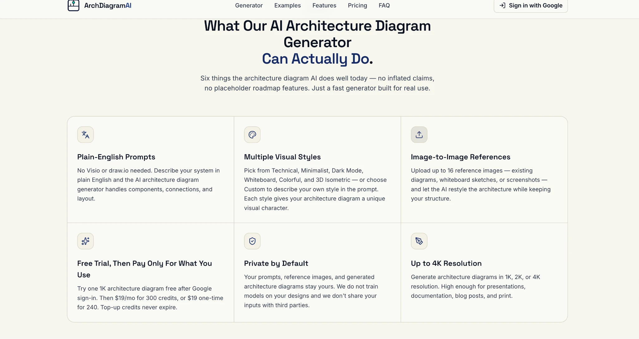Select the Plain-English Prompts heading
This screenshot has height=339, width=639.
(x=116, y=157)
